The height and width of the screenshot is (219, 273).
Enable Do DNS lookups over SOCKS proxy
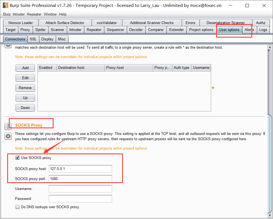point(17,207)
